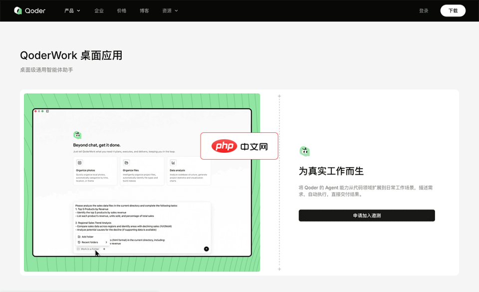Screen dimensions: 479x292
Task: Click the QoderWork 桌面应用 heading
Action: tap(71, 55)
